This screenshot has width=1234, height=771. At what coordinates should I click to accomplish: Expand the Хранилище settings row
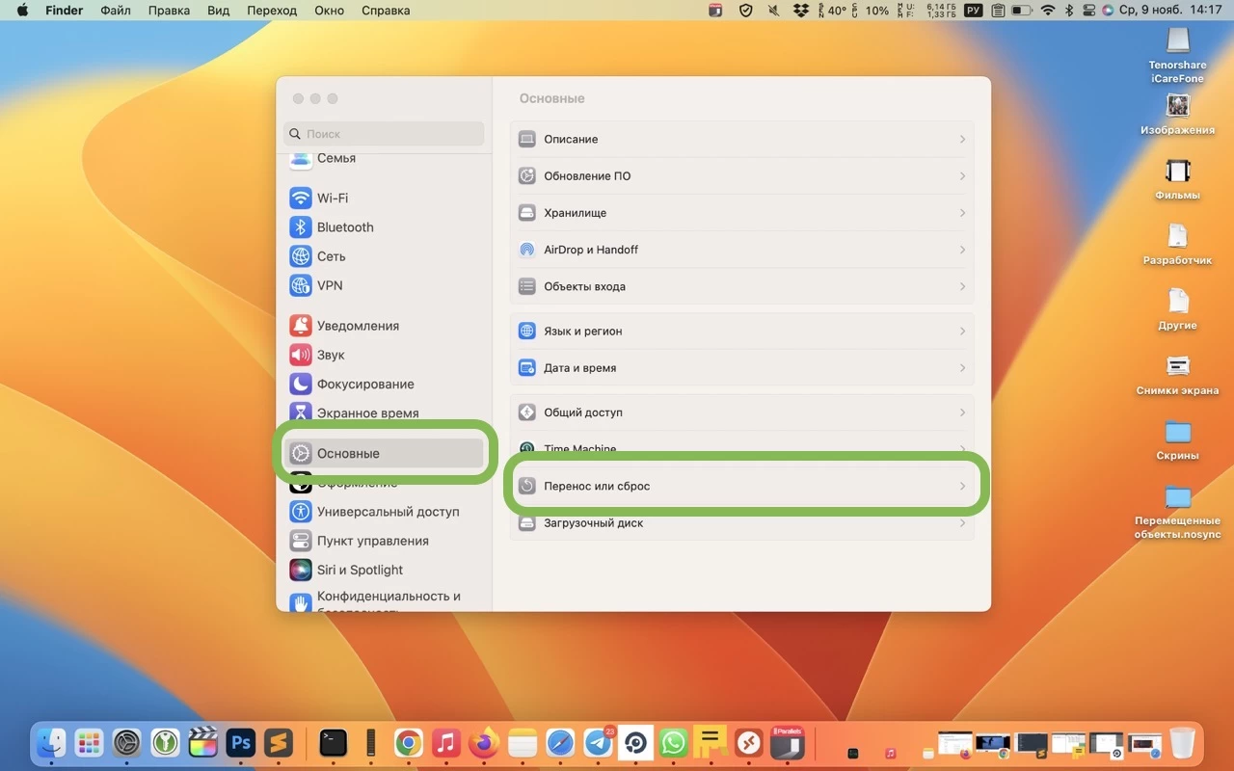(742, 212)
